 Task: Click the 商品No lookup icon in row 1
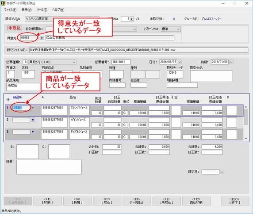pyautogui.click(x=33, y=108)
